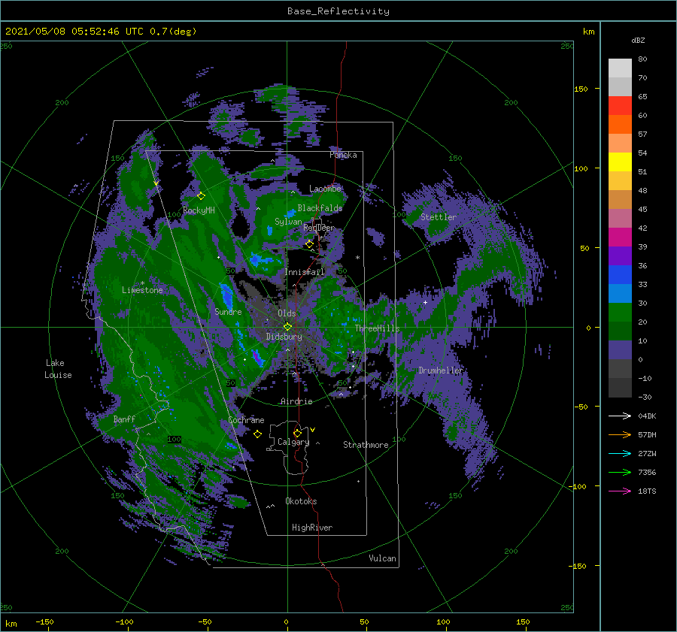Select the light gray 80-70 dBZ swatch

(x=620, y=68)
